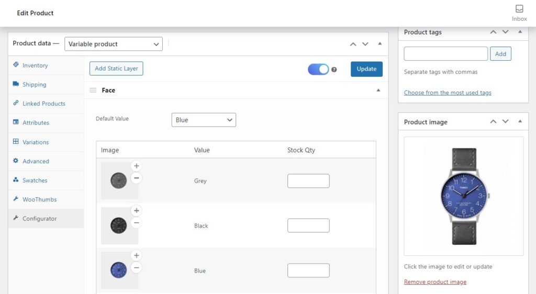This screenshot has height=294, width=536.
Task: Open the Linked Products tab
Action: (x=46, y=104)
